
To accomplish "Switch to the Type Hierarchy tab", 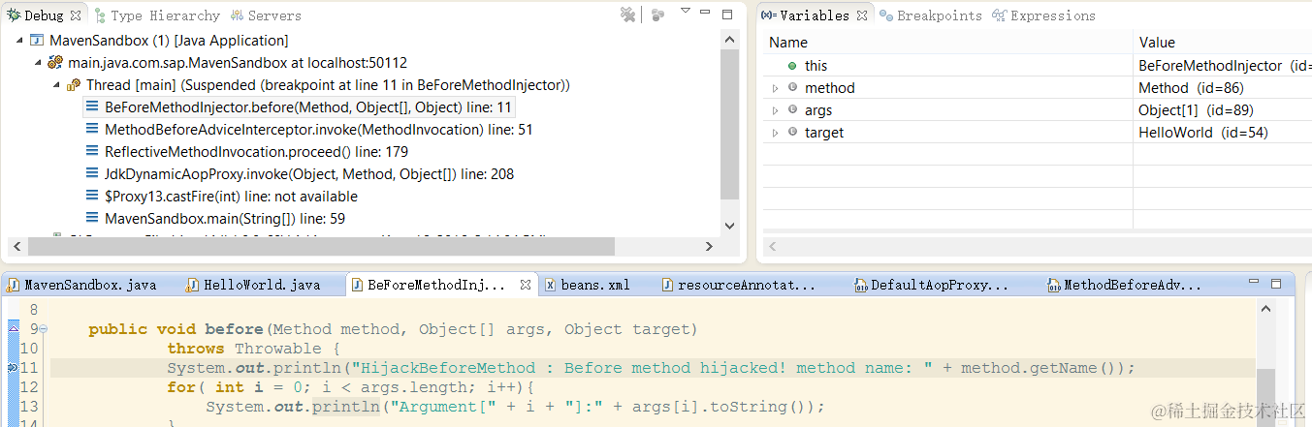I will tap(157, 15).
